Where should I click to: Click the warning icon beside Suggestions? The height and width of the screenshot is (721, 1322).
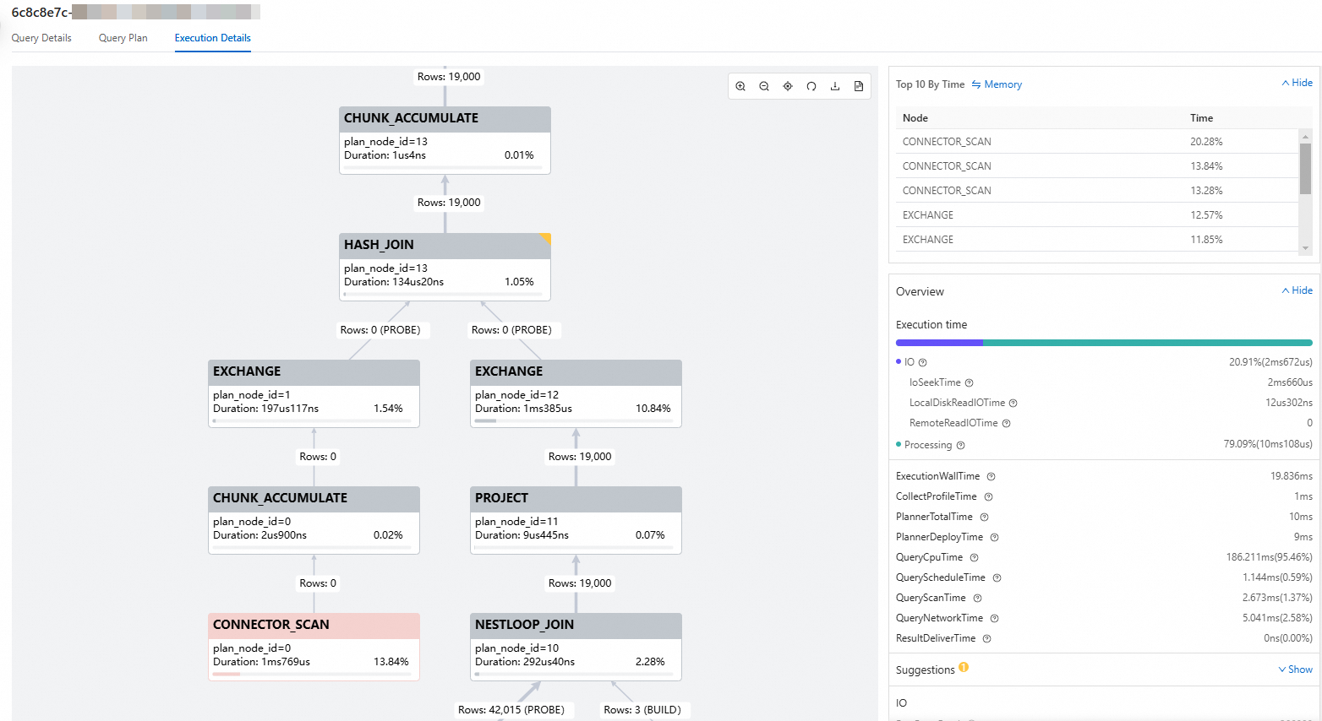[x=964, y=668]
